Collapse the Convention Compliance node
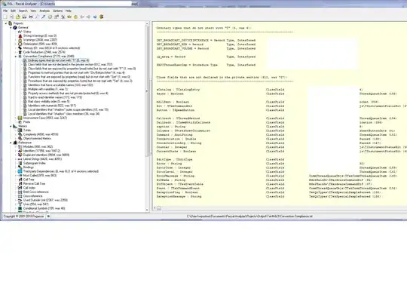The image size is (407, 298). click(16, 57)
